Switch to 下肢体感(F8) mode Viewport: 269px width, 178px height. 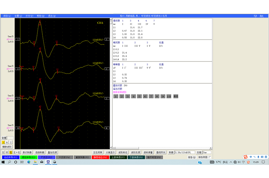pos(136,157)
